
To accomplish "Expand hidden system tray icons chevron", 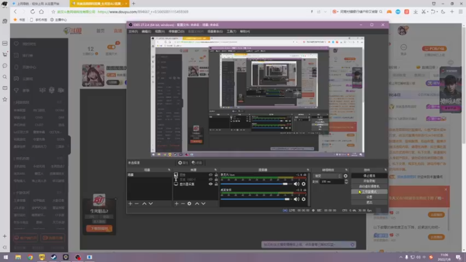I will (x=401, y=257).
